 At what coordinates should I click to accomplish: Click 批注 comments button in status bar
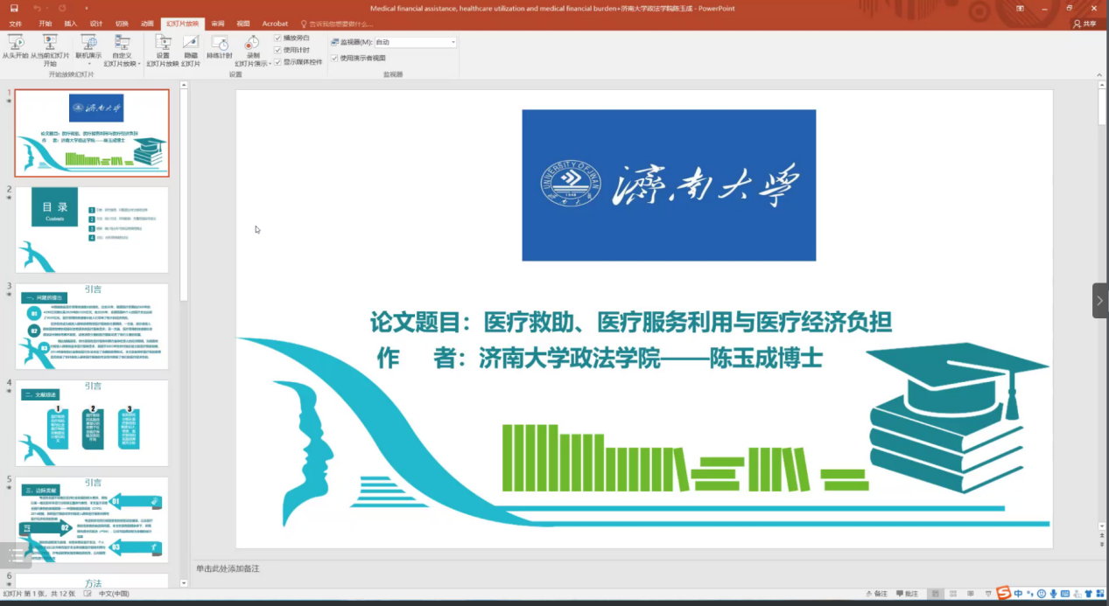click(906, 594)
